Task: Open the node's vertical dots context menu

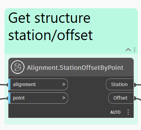Action: [128, 112]
